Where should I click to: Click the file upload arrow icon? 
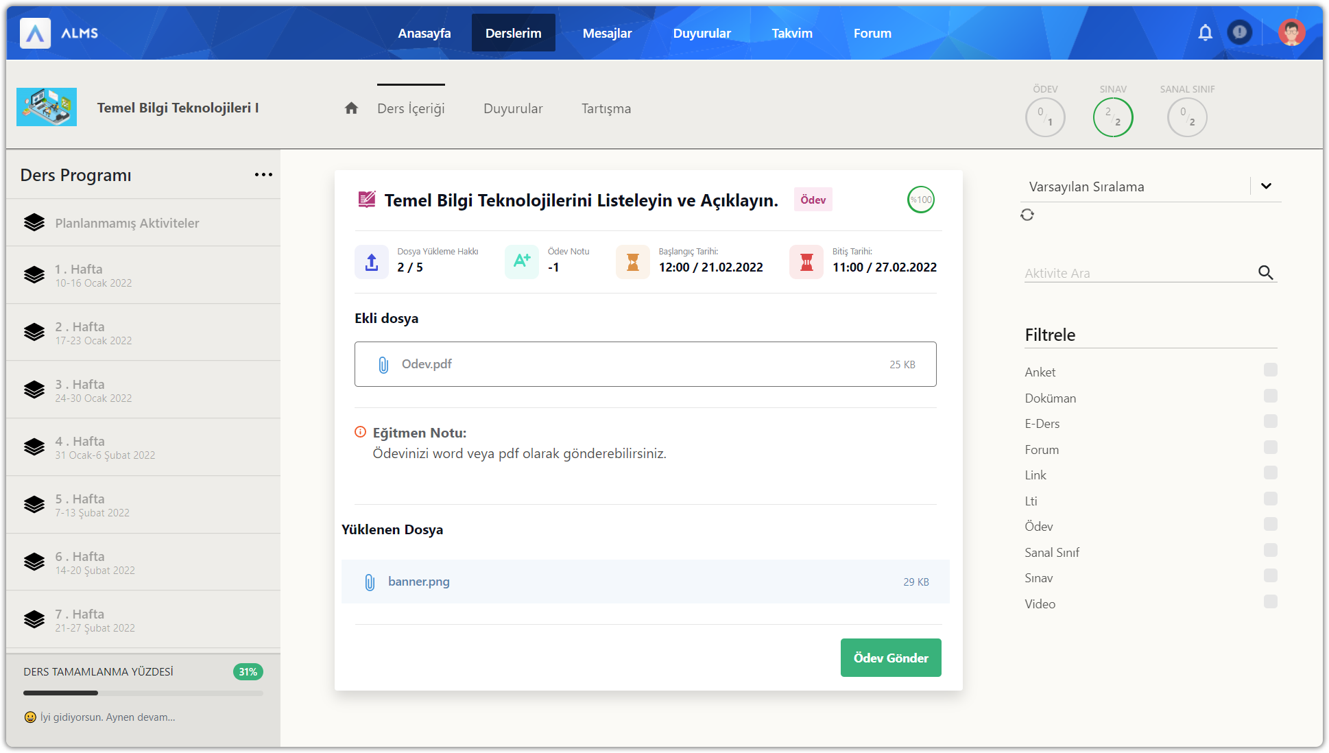(x=371, y=262)
